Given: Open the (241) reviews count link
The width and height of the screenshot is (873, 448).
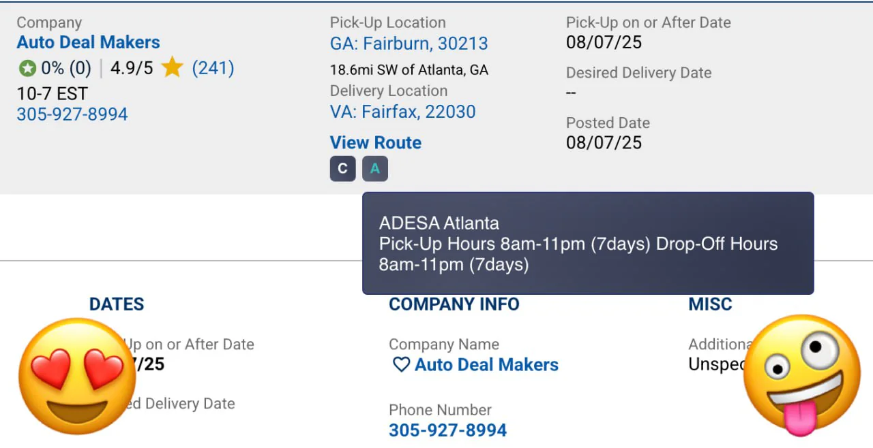Looking at the screenshot, I should click(213, 68).
